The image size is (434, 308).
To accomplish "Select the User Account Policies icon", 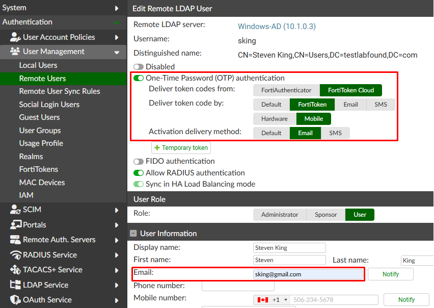I will 15,37.
